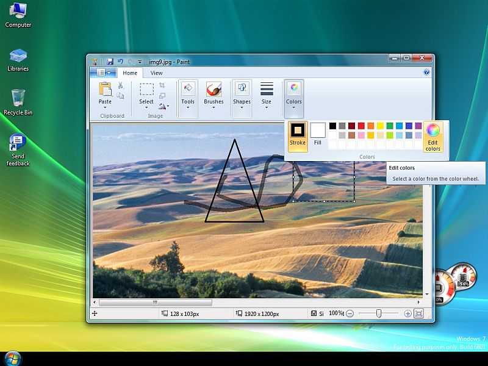Screen dimensions: 488x366
Task: Pick the purple color swatch
Action: pyautogui.click(x=418, y=126)
